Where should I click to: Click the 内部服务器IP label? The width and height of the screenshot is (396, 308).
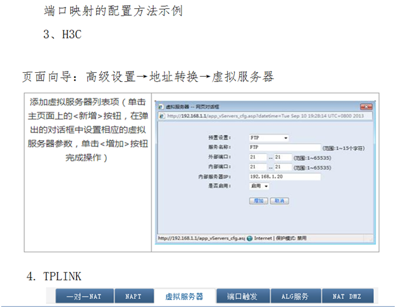coord(214,177)
